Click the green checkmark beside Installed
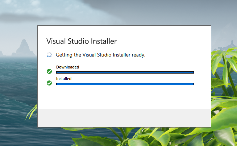This screenshot has width=237, height=146. coord(49,83)
